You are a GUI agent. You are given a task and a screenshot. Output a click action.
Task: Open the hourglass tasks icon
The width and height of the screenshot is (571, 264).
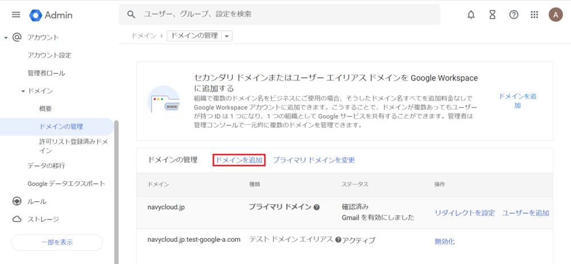(x=492, y=15)
